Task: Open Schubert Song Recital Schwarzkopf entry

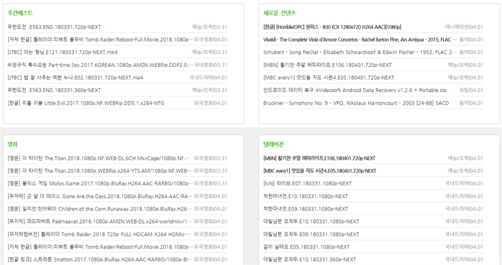Action: (360, 52)
